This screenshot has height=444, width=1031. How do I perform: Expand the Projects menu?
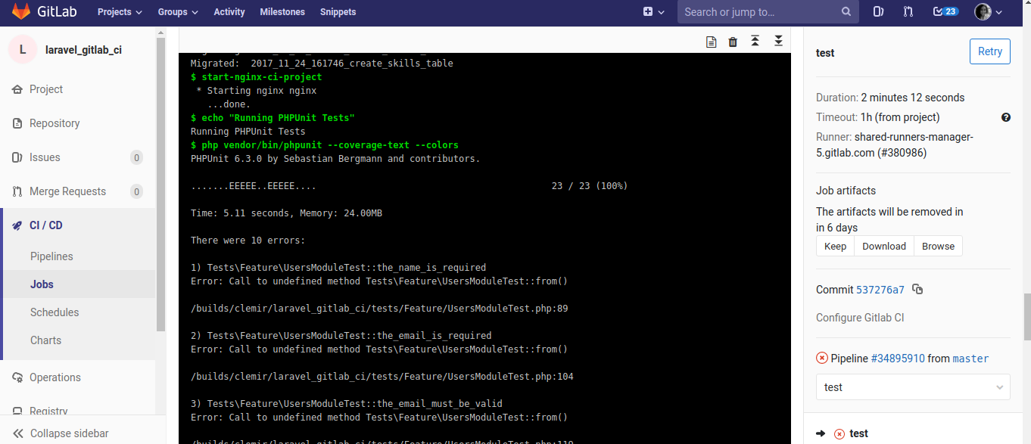point(119,11)
